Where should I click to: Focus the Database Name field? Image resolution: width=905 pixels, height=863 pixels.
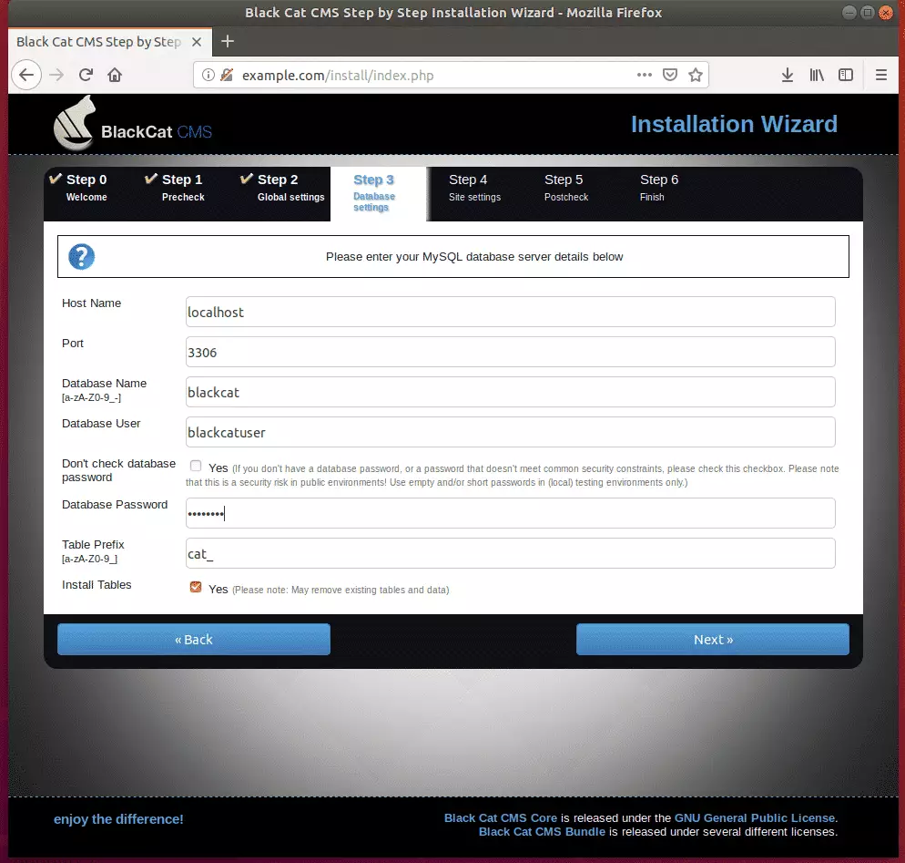[510, 392]
